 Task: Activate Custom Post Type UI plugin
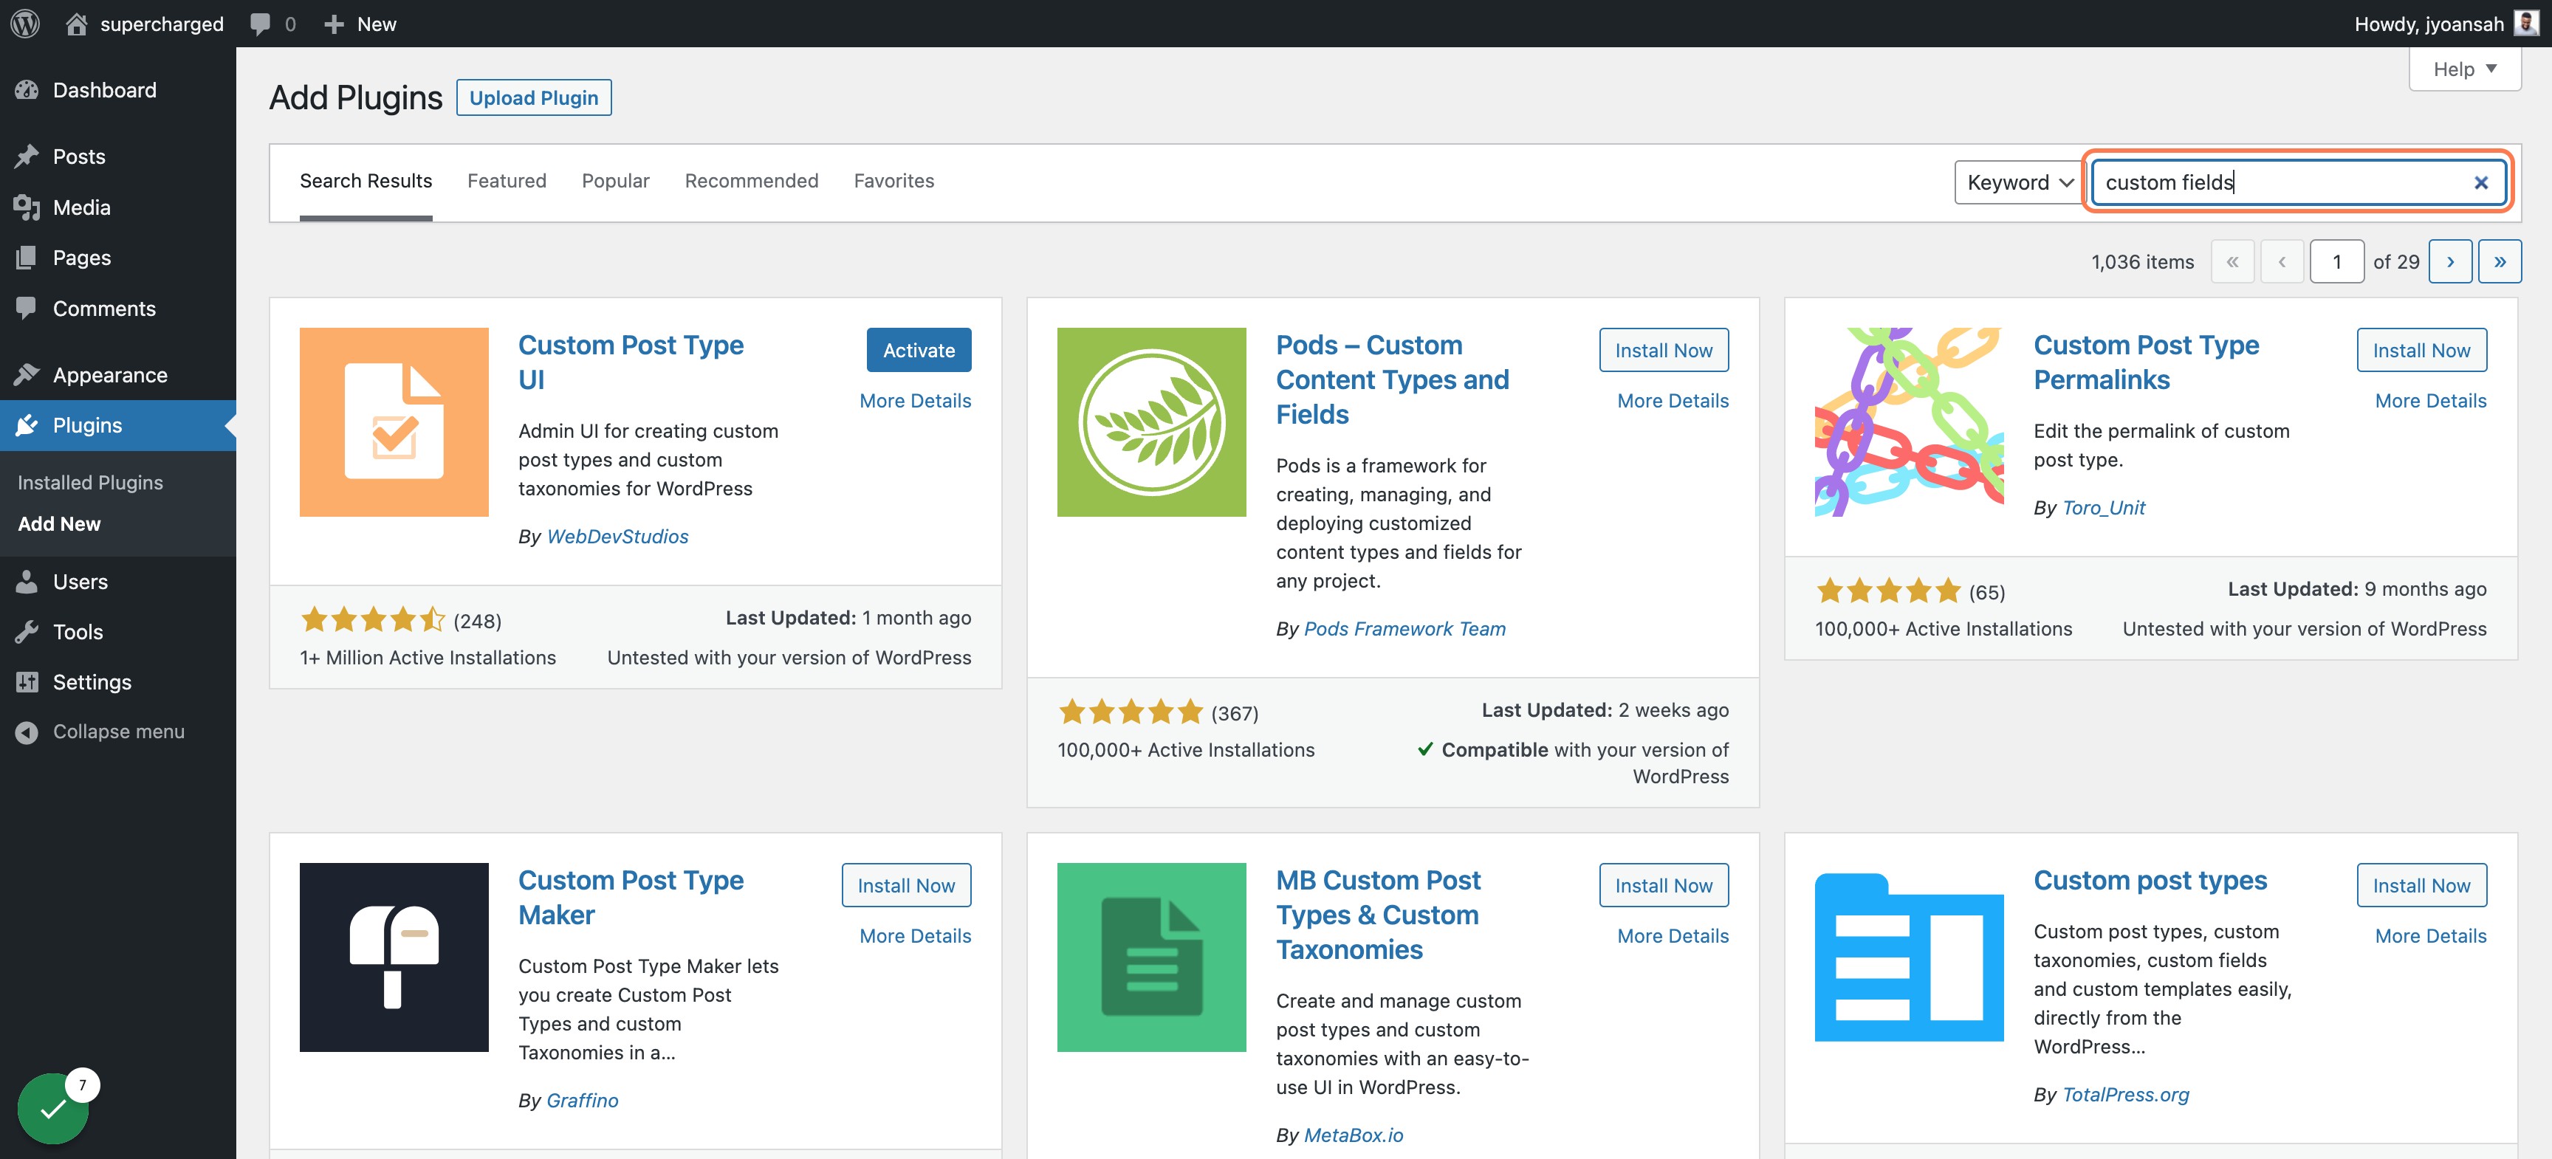point(919,350)
